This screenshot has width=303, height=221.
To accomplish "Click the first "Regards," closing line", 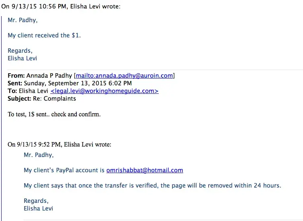I will click(x=20, y=51).
